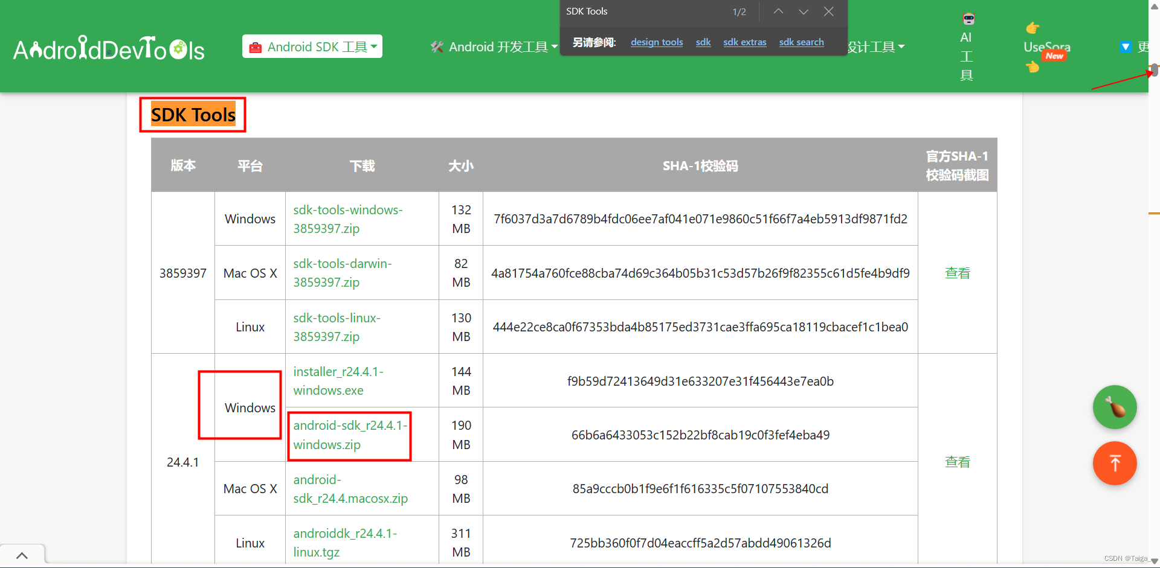Click the AI 工具 robot icon

click(968, 19)
